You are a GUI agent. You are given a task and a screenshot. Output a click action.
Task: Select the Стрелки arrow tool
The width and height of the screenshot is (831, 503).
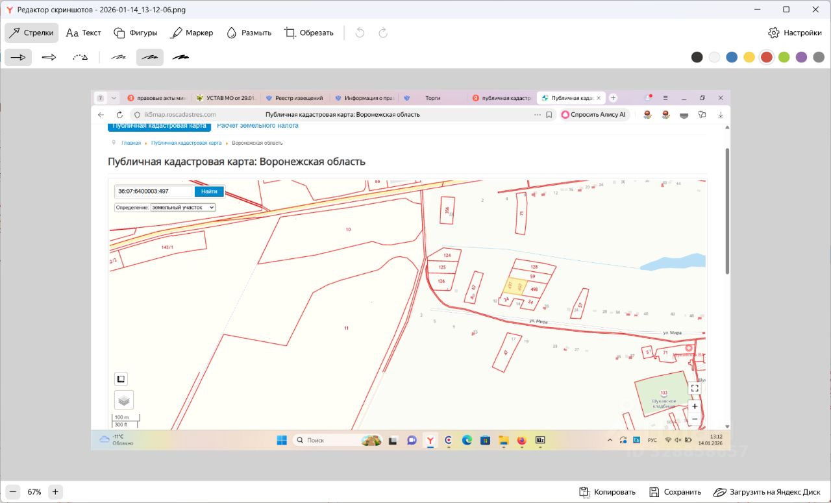tap(31, 32)
